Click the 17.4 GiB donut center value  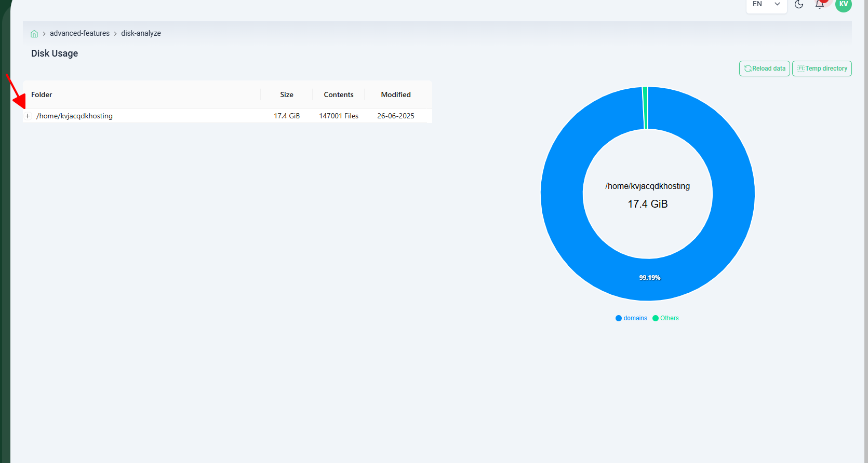[648, 204]
